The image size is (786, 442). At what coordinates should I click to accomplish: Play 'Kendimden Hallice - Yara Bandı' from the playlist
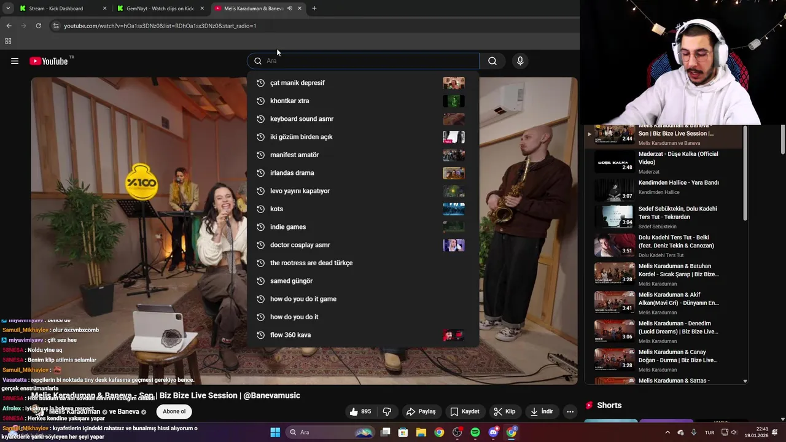(x=664, y=190)
